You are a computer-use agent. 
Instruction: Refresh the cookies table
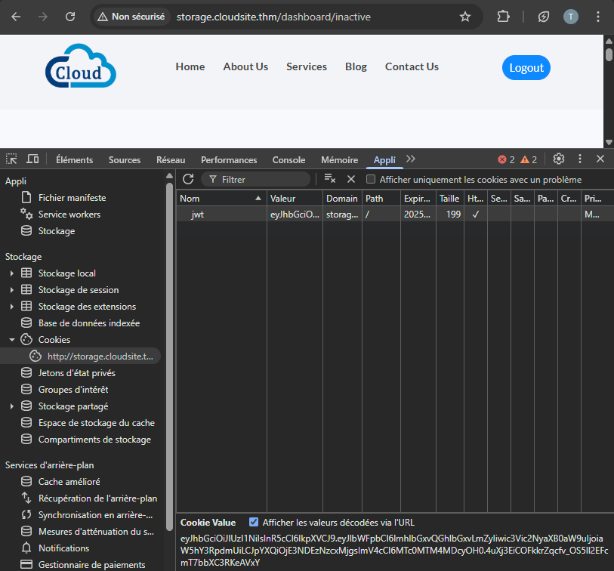[188, 179]
